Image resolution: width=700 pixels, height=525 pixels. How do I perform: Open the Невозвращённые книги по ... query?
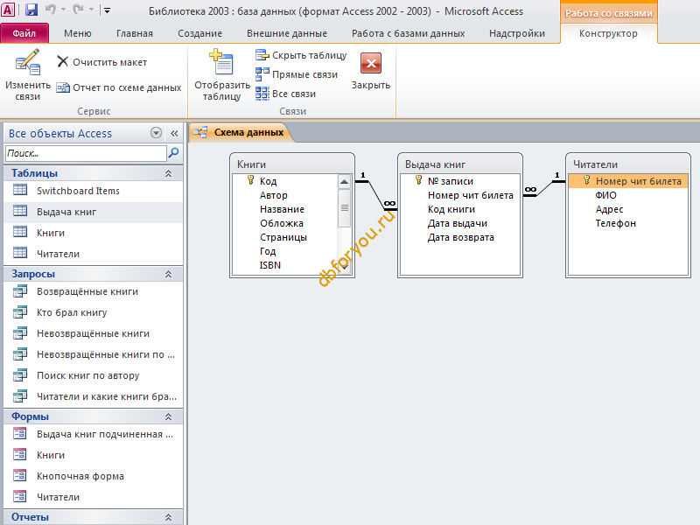pyautogui.click(x=94, y=354)
